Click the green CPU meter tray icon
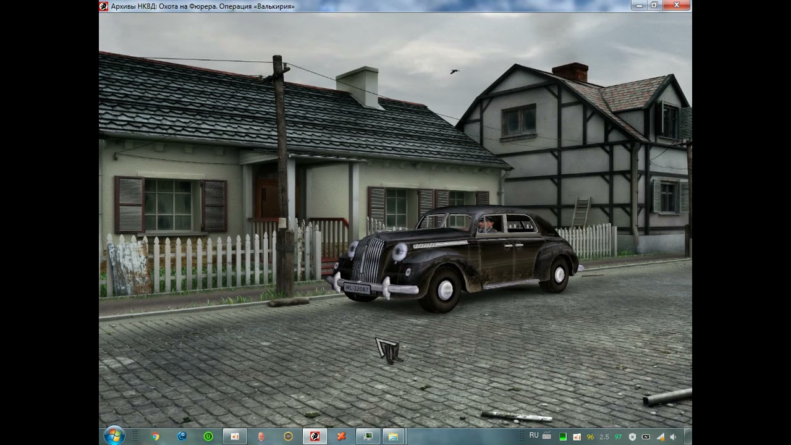Viewport: 791px width, 445px height. click(563, 437)
